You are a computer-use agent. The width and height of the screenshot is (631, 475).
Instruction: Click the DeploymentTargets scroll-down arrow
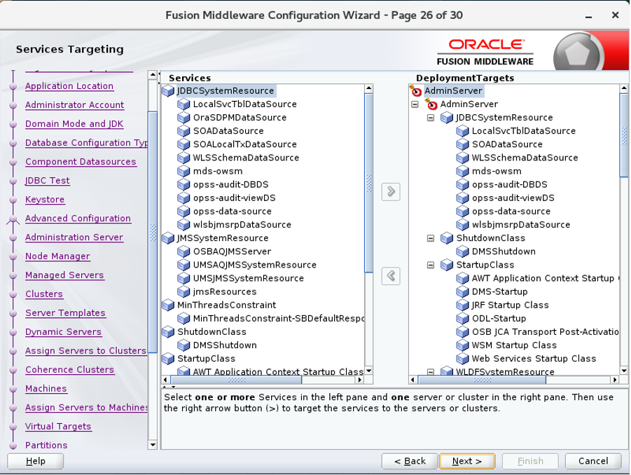624,371
